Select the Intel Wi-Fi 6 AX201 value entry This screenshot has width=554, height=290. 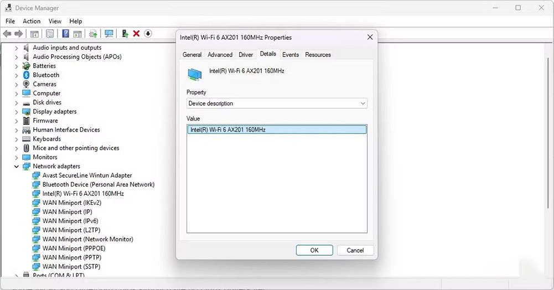[x=277, y=130]
